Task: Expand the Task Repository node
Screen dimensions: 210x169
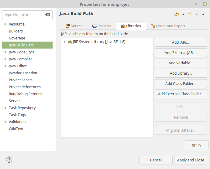Action: [5, 108]
